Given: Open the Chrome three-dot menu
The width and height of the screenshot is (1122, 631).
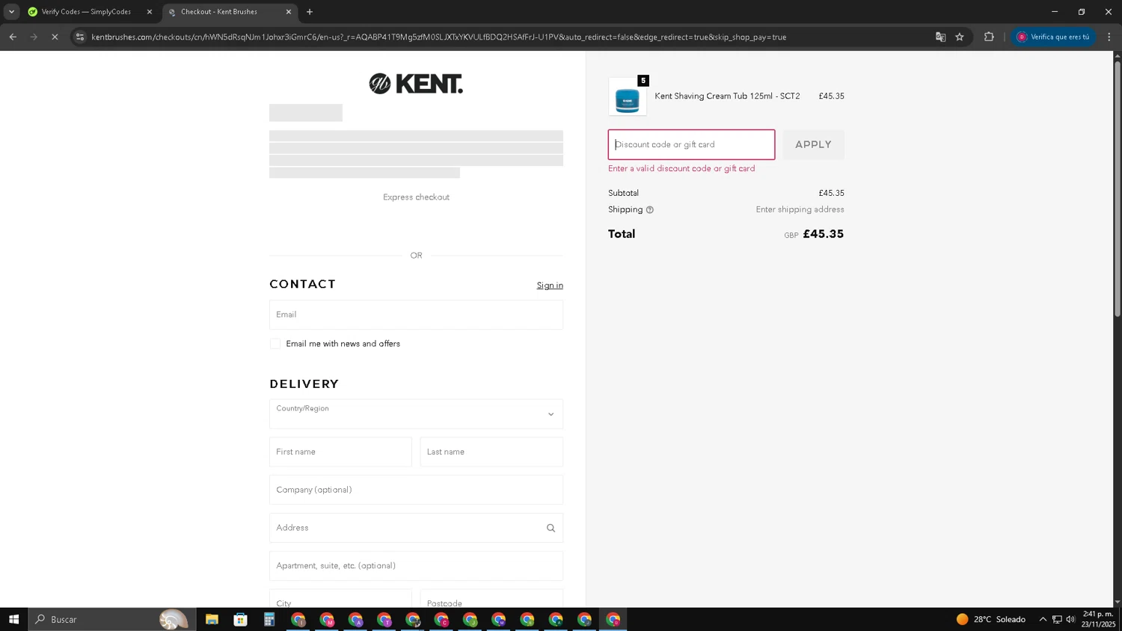Looking at the screenshot, I should 1109,37.
